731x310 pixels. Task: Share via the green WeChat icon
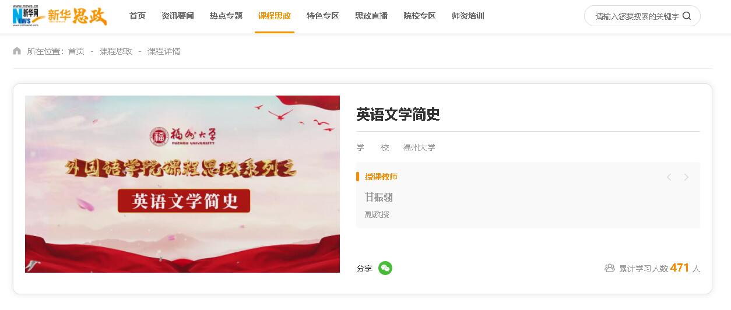click(385, 268)
